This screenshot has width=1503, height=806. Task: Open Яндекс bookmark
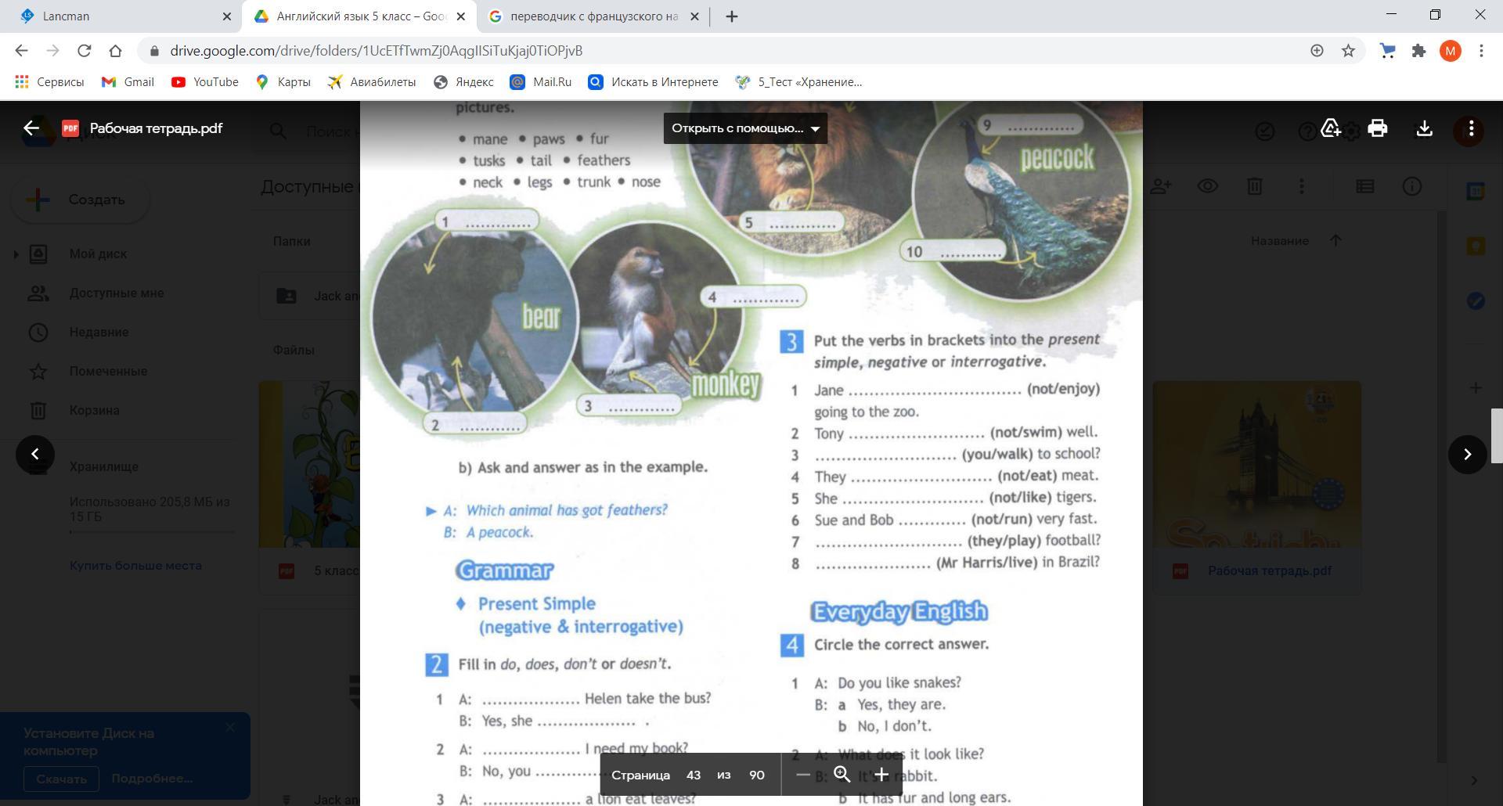click(x=463, y=82)
